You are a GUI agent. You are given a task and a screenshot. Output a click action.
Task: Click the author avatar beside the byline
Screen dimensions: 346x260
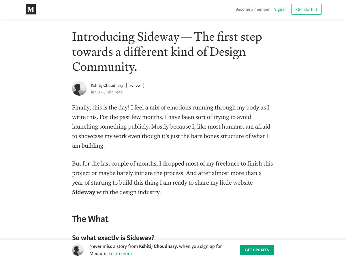[79, 88]
